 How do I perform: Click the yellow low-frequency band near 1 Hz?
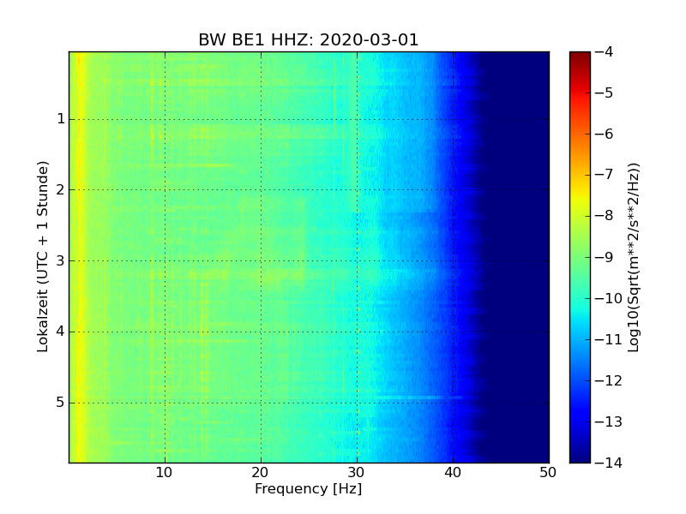click(x=79, y=257)
